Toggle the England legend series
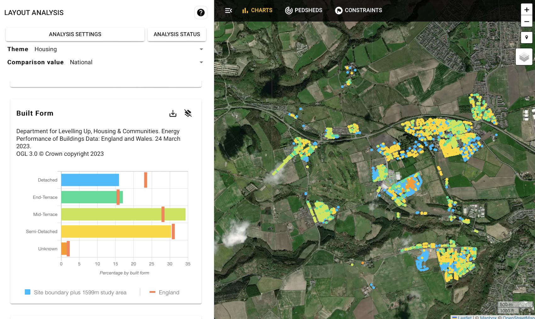The width and height of the screenshot is (535, 319). tap(164, 292)
